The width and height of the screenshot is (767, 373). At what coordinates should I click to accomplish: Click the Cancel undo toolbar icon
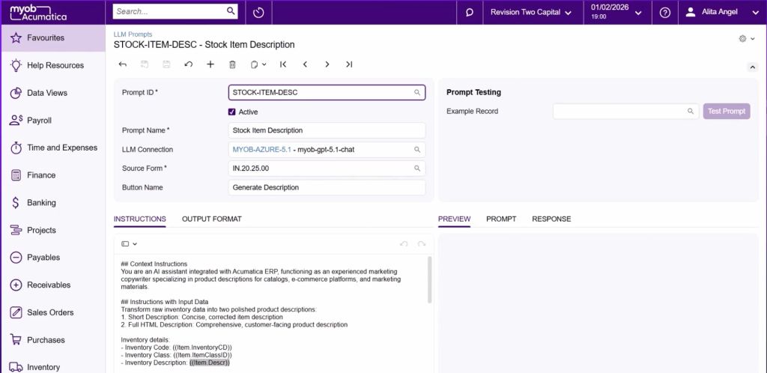coord(188,64)
